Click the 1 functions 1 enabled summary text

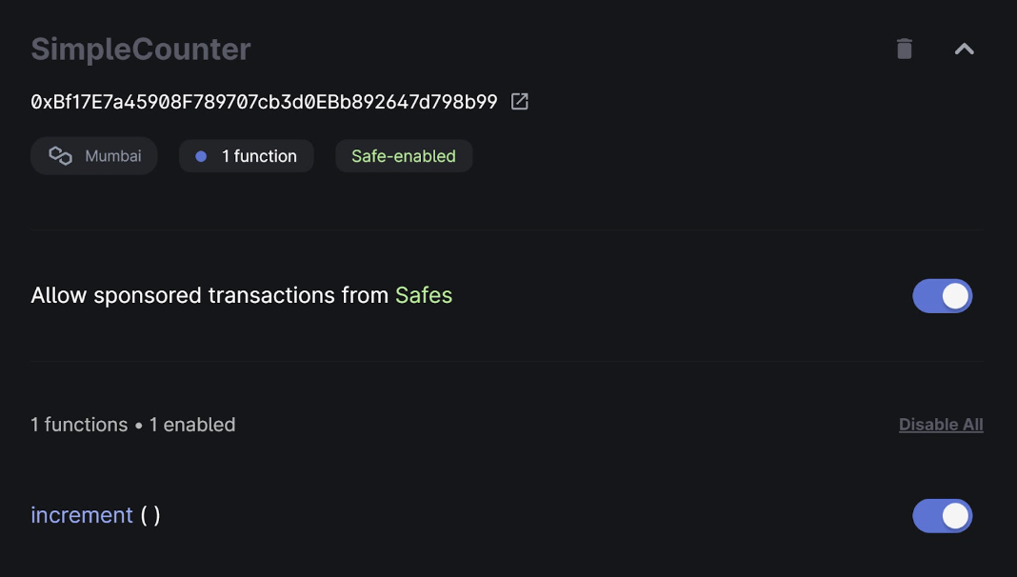tap(133, 425)
